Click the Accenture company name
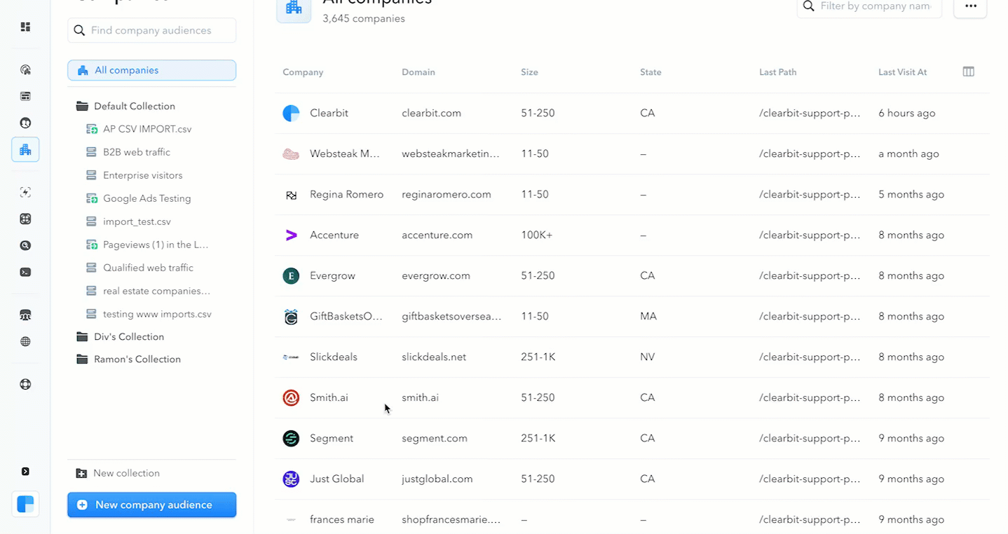Viewport: 1008px width, 534px height. click(x=334, y=235)
